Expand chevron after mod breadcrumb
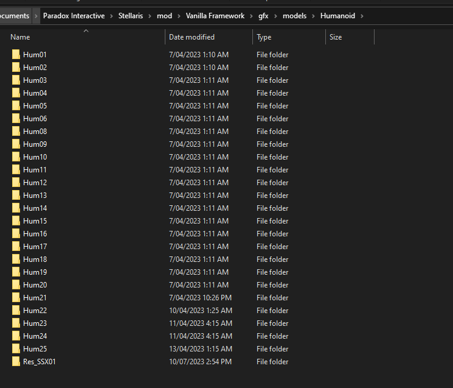The image size is (453, 388). (x=179, y=16)
